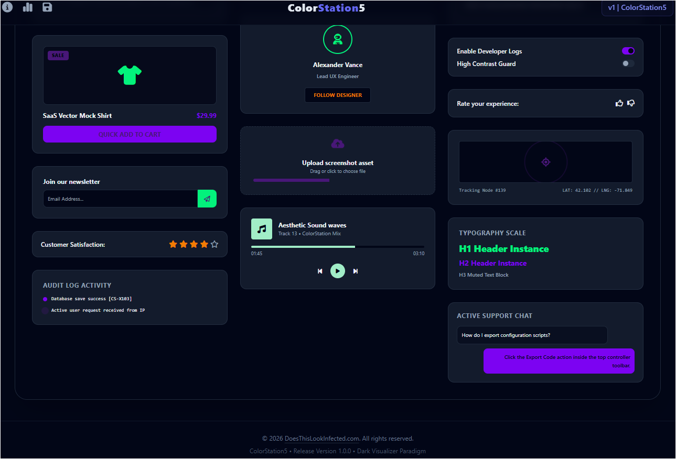
Task: Click the LAT: 42.102 // LNG coordinates
Action: click(597, 190)
